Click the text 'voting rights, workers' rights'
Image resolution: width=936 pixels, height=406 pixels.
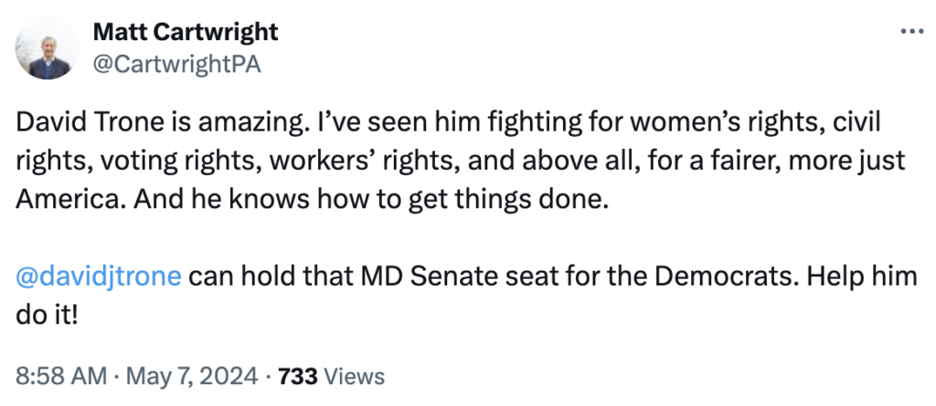(224, 161)
